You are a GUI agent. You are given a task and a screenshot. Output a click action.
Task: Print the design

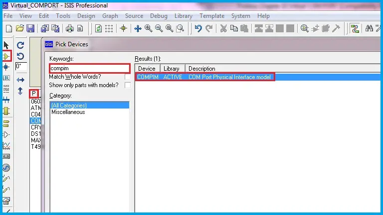click(x=70, y=28)
